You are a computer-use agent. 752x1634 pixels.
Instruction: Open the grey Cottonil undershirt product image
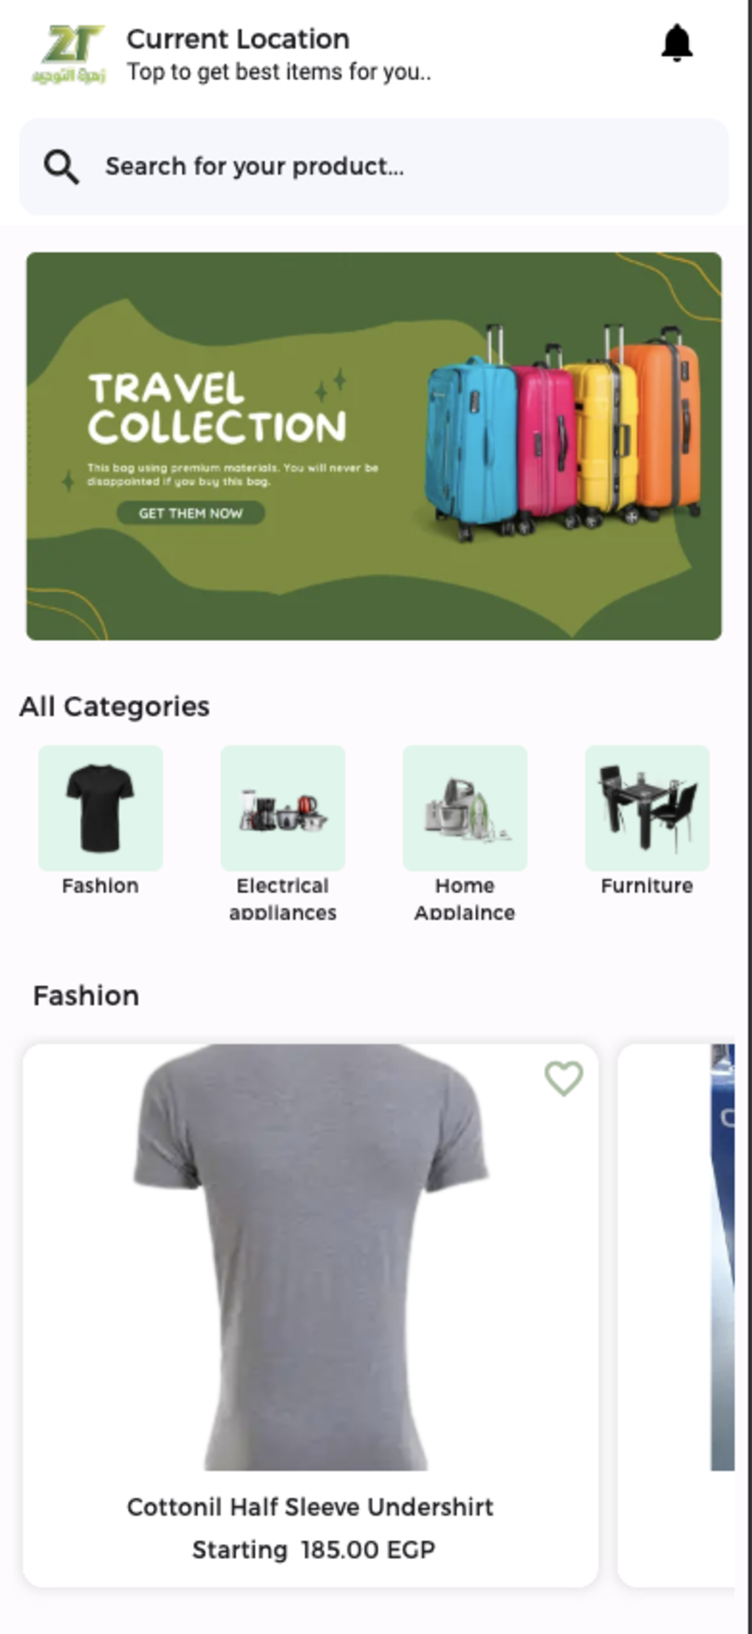pos(310,1257)
